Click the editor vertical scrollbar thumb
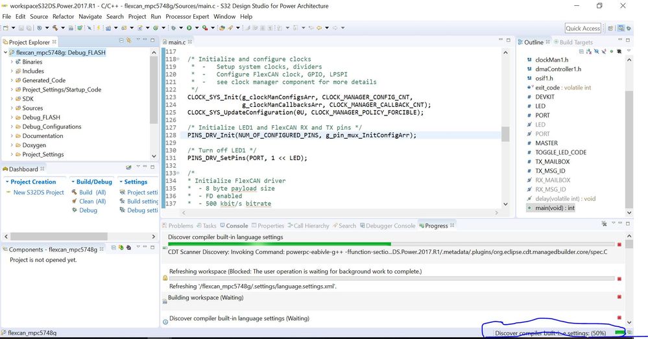648x339 pixels. point(505,134)
